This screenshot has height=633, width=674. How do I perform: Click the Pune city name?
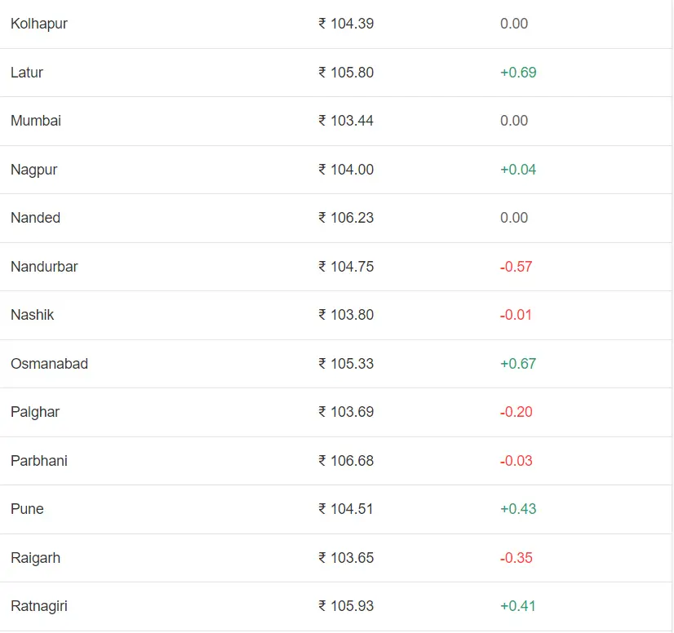point(27,509)
